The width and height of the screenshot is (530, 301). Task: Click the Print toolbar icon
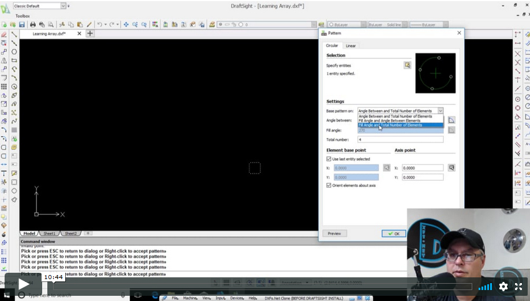coord(33,25)
